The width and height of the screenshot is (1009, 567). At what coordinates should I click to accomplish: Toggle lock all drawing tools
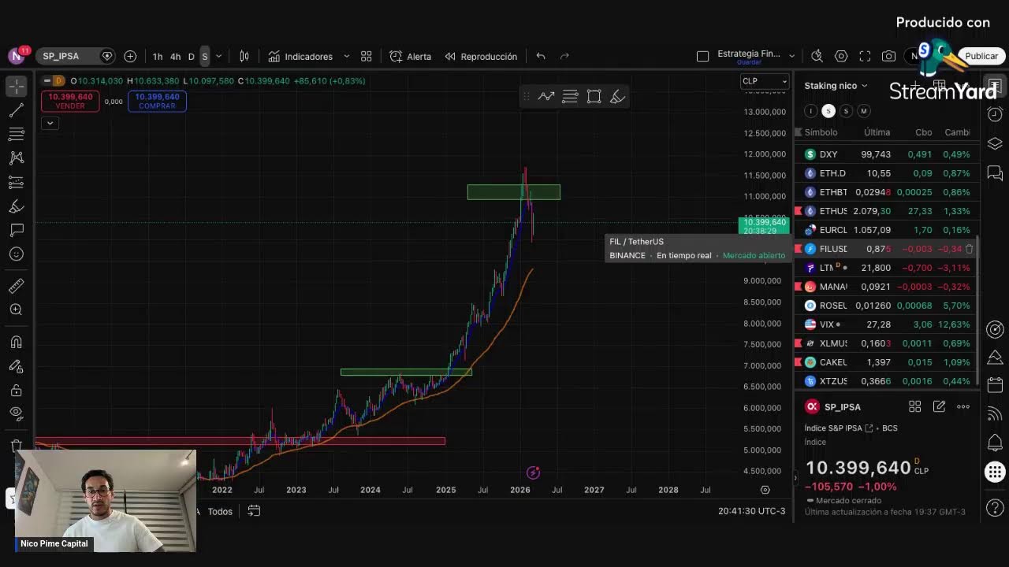point(17,390)
